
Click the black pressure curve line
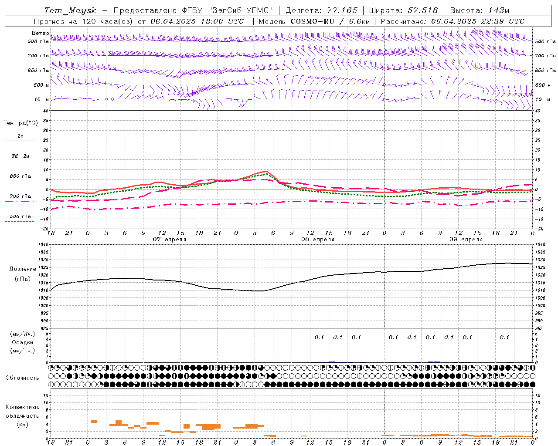coord(292,284)
